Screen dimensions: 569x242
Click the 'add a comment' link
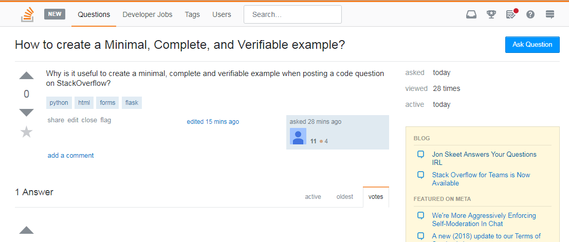coord(71,155)
